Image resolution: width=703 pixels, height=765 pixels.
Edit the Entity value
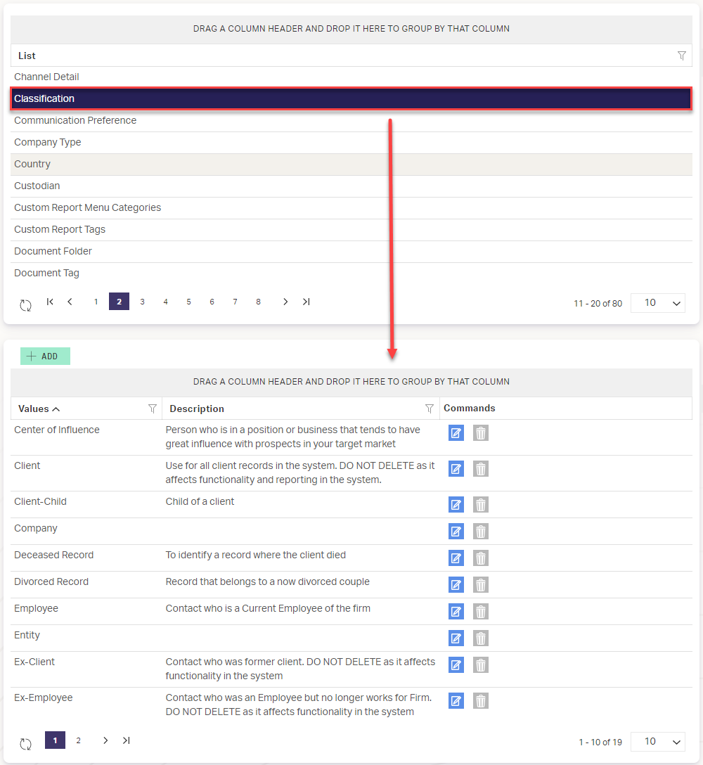click(x=456, y=638)
